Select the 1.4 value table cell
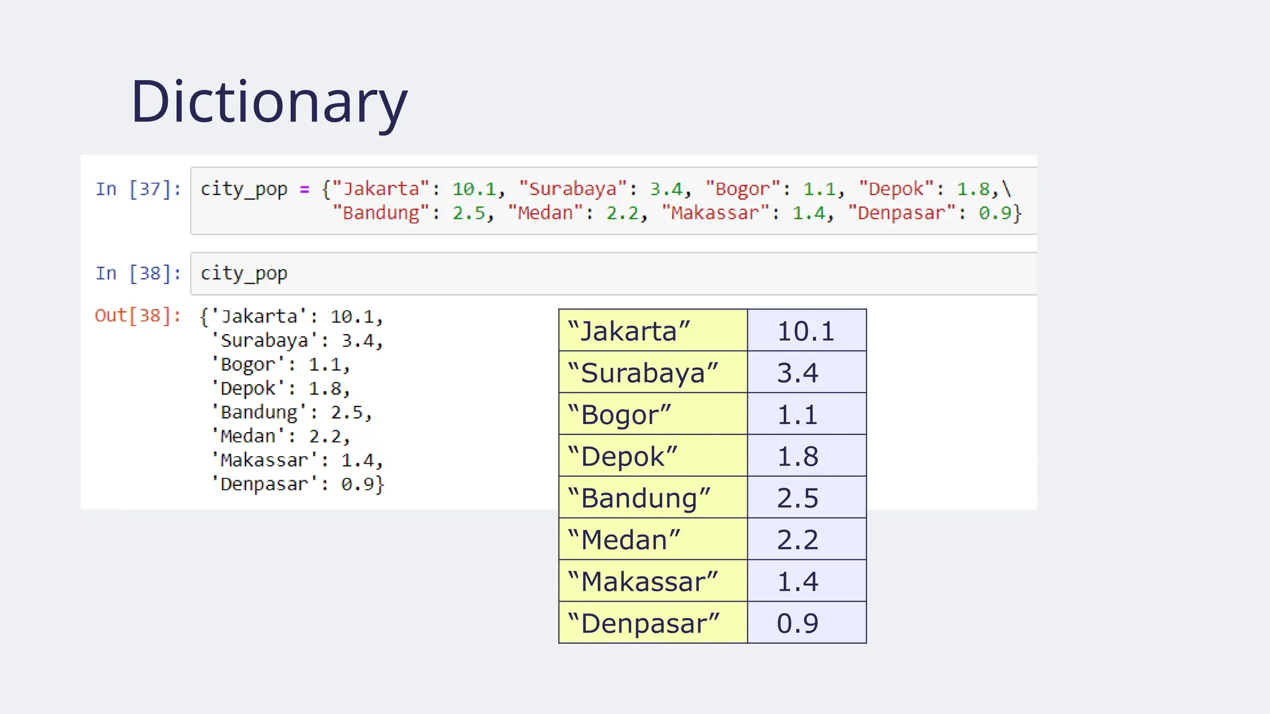The width and height of the screenshot is (1270, 714). 807,581
